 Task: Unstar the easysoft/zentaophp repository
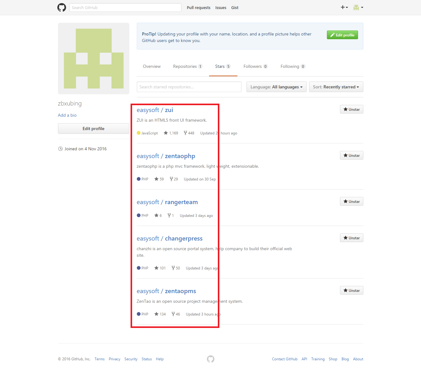click(x=352, y=156)
